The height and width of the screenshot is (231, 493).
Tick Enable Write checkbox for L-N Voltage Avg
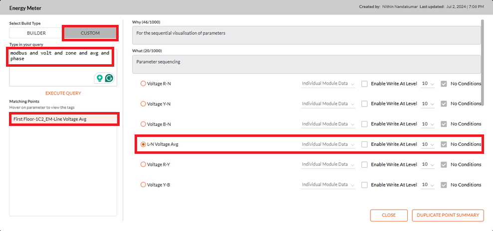(x=364, y=144)
